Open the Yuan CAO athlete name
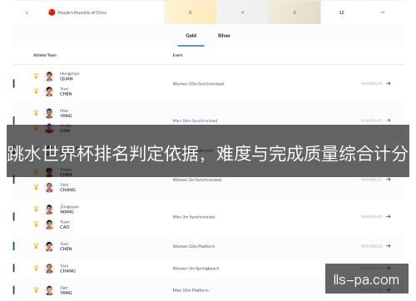 click(65, 225)
